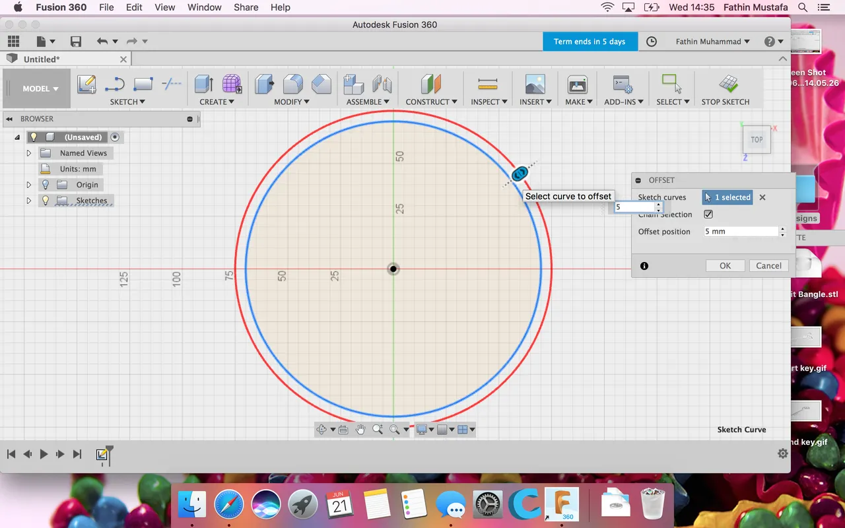Open the File menu in the menu bar
This screenshot has height=528, width=845.
(x=106, y=7)
